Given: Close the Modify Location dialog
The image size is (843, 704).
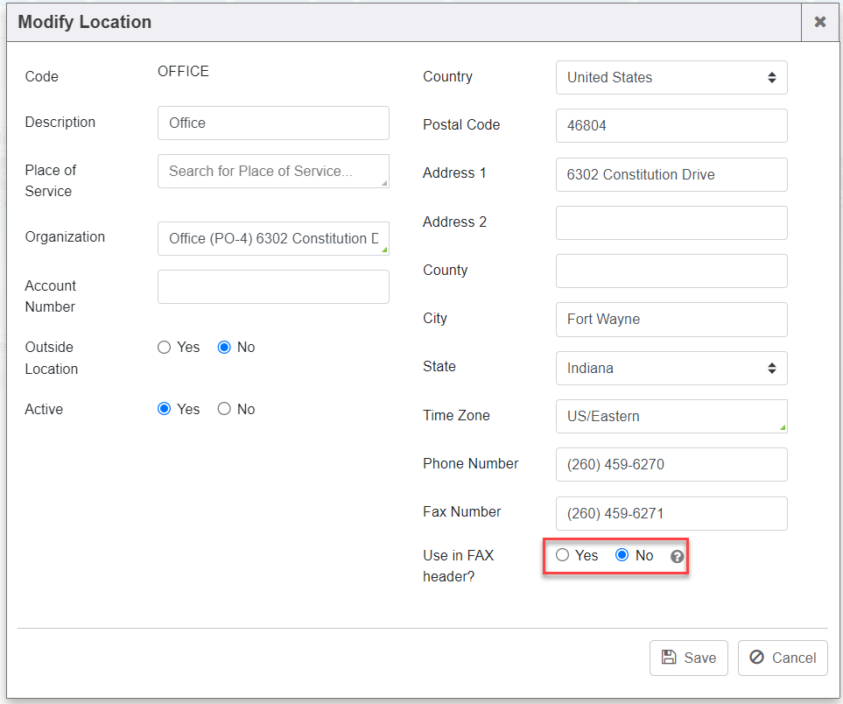Looking at the screenshot, I should [x=820, y=23].
